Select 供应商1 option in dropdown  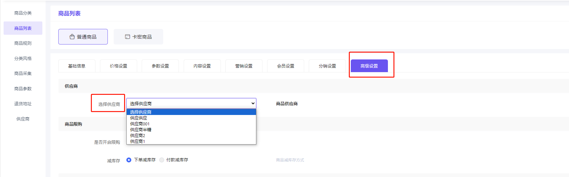pos(137,141)
